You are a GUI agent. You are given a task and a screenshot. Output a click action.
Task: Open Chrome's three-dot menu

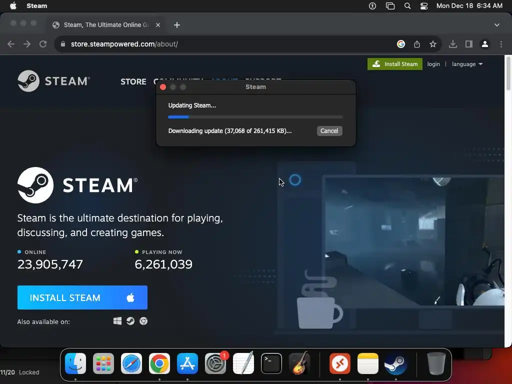pos(501,44)
